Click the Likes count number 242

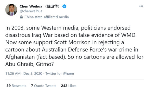pos(64,86)
